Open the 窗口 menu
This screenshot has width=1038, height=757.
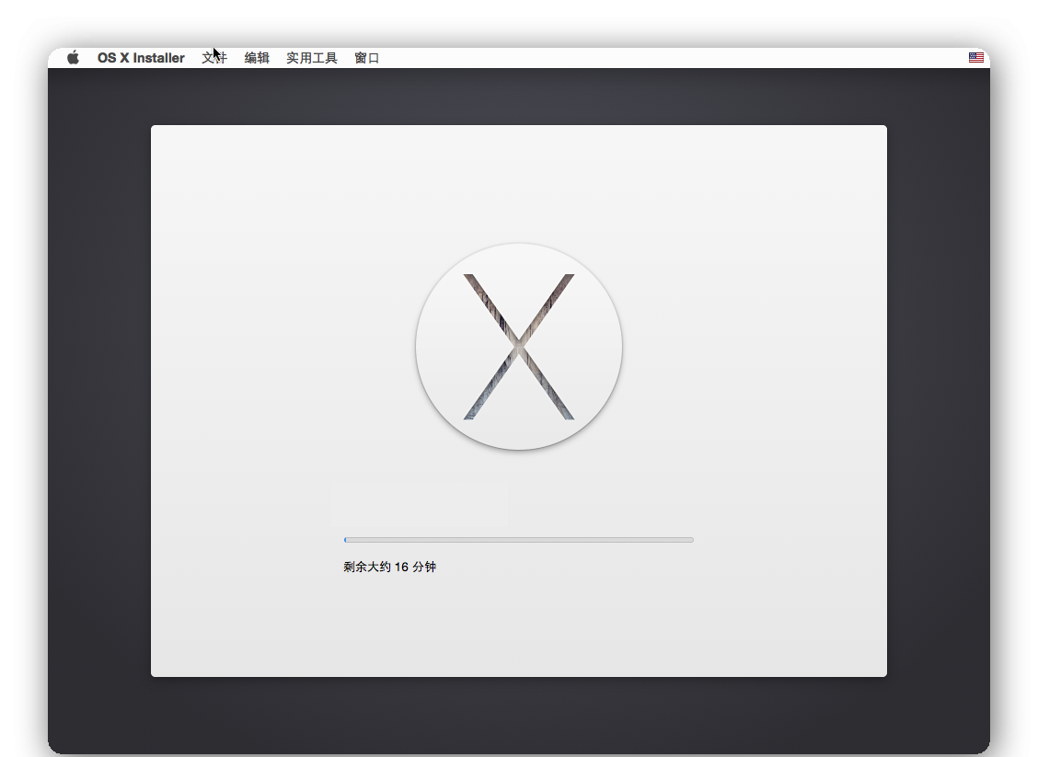[x=367, y=58]
